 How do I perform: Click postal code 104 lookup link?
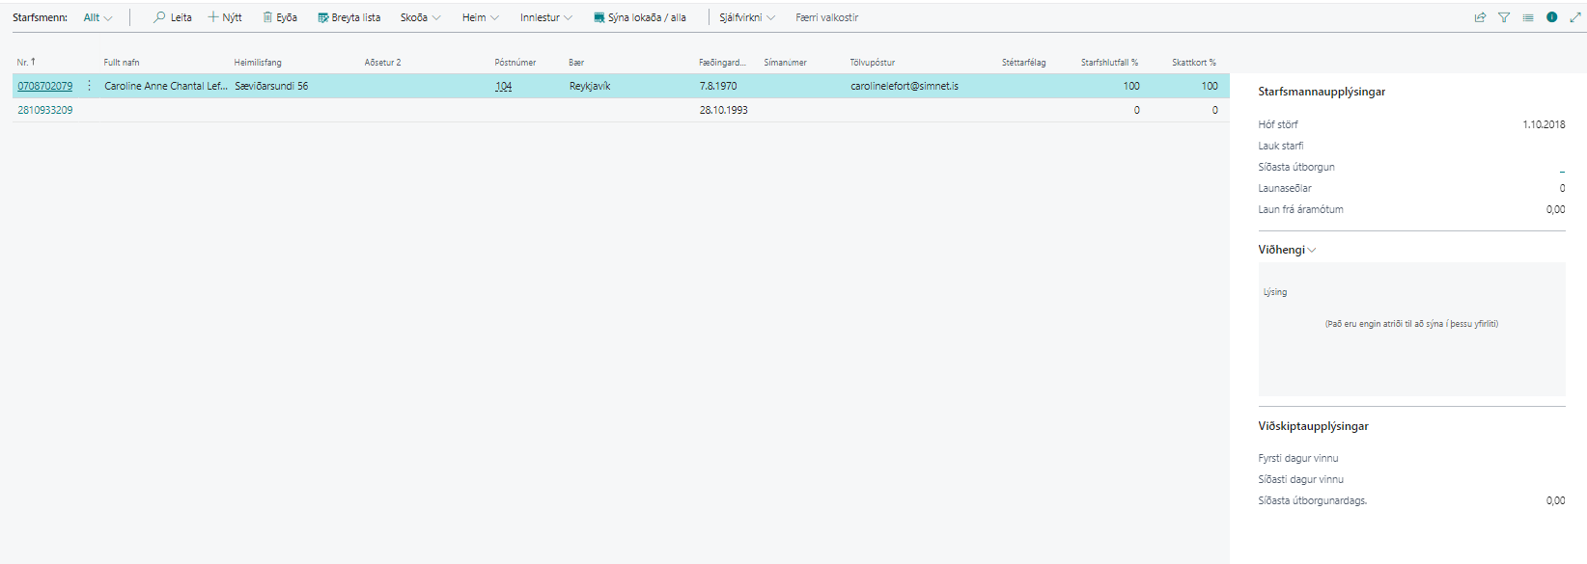coord(503,86)
